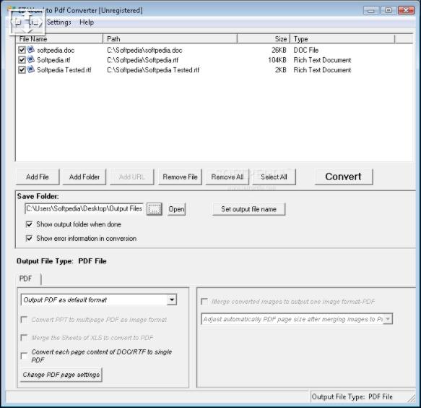Click the Add File button
Screen dimensions: 421x408
pos(38,177)
